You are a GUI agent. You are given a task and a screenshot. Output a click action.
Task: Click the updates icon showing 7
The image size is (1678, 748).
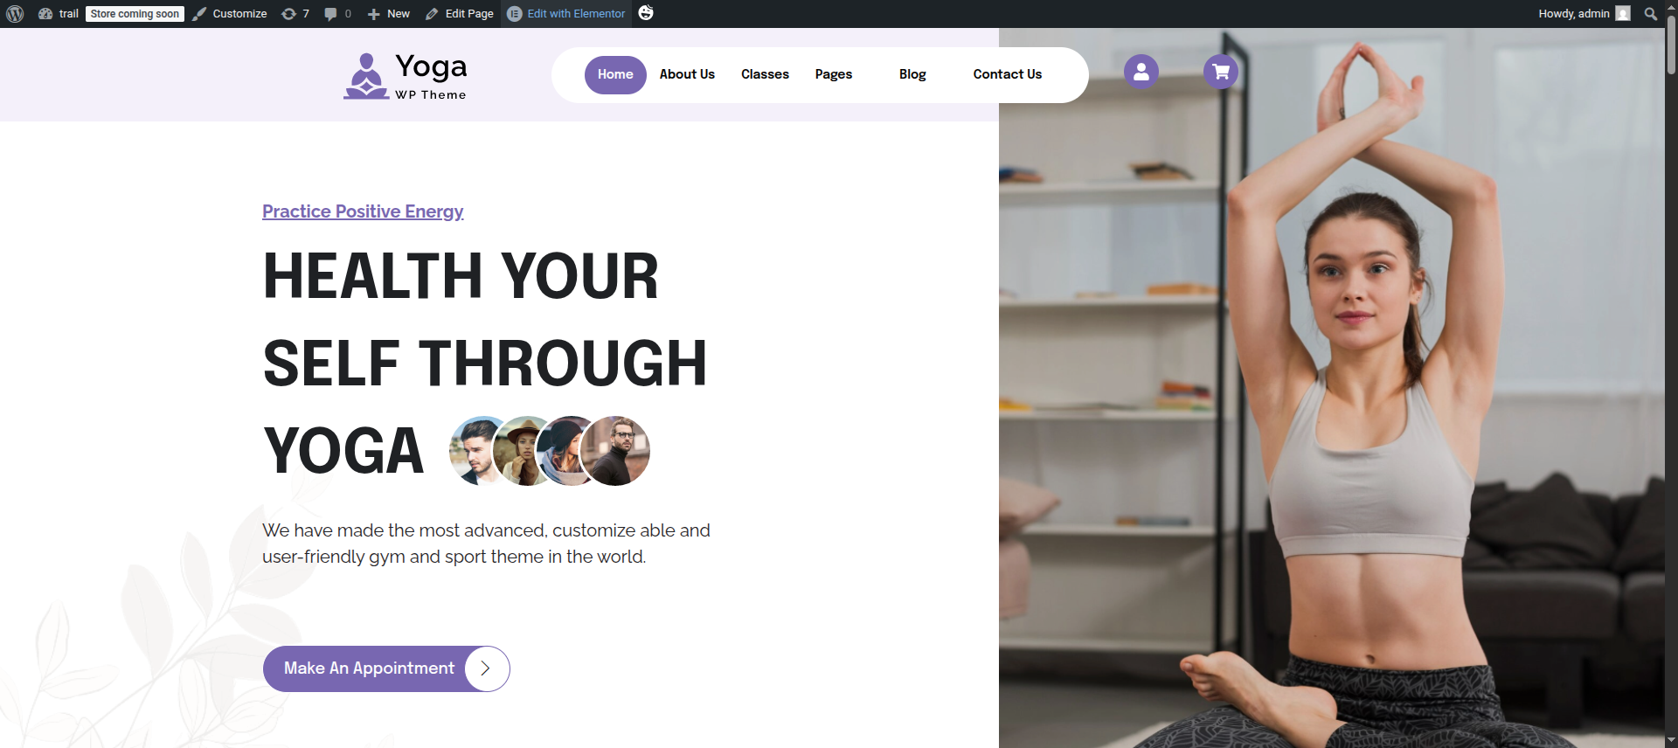click(x=295, y=13)
